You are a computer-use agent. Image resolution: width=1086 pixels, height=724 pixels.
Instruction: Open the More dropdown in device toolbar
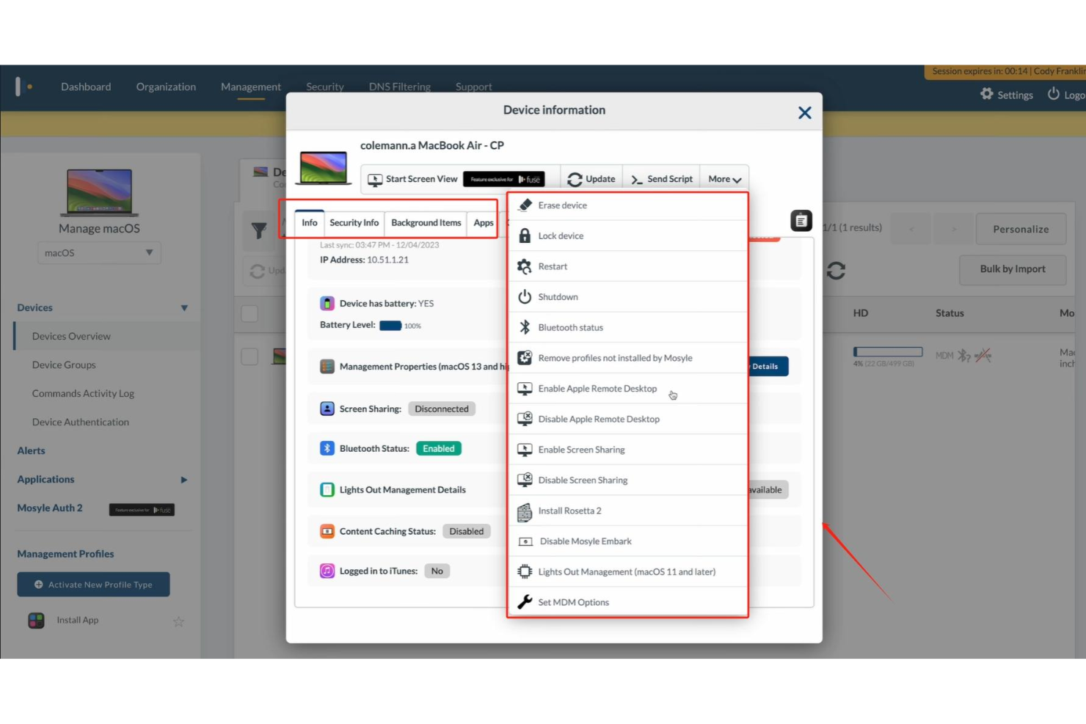click(x=724, y=179)
